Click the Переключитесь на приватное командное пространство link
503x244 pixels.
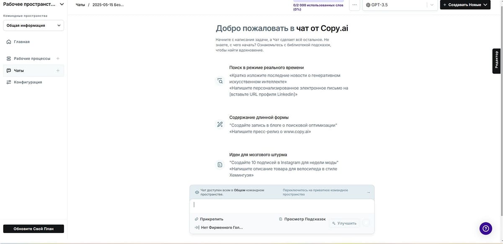point(315,192)
